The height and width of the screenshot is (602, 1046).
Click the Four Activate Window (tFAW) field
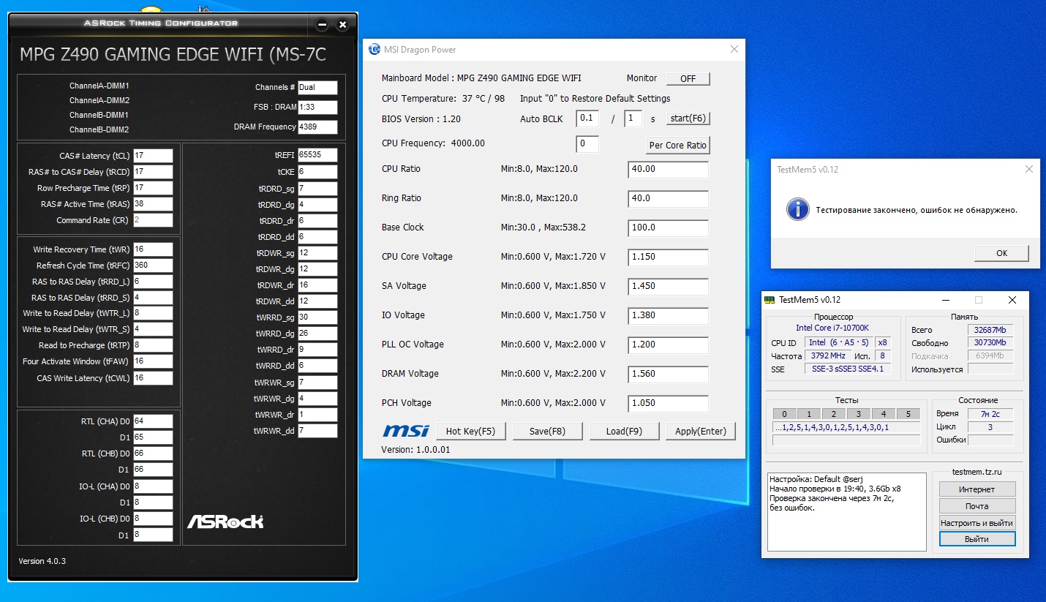153,361
